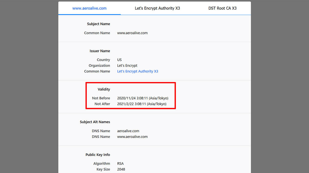Image resolution: width=309 pixels, height=173 pixels.
Task: Click the Country label under Issuer Name
Action: point(103,60)
